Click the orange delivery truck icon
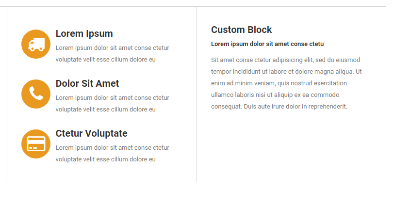Viewport: 394px width, 205px height. pos(36,44)
